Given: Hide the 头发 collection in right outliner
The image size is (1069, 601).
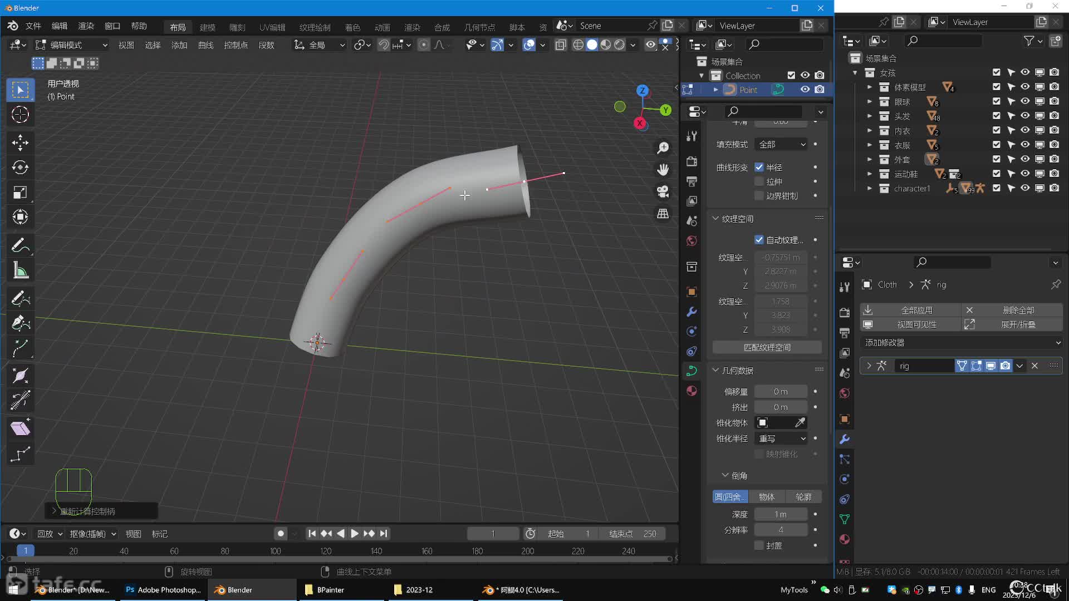Looking at the screenshot, I should click(x=1025, y=116).
